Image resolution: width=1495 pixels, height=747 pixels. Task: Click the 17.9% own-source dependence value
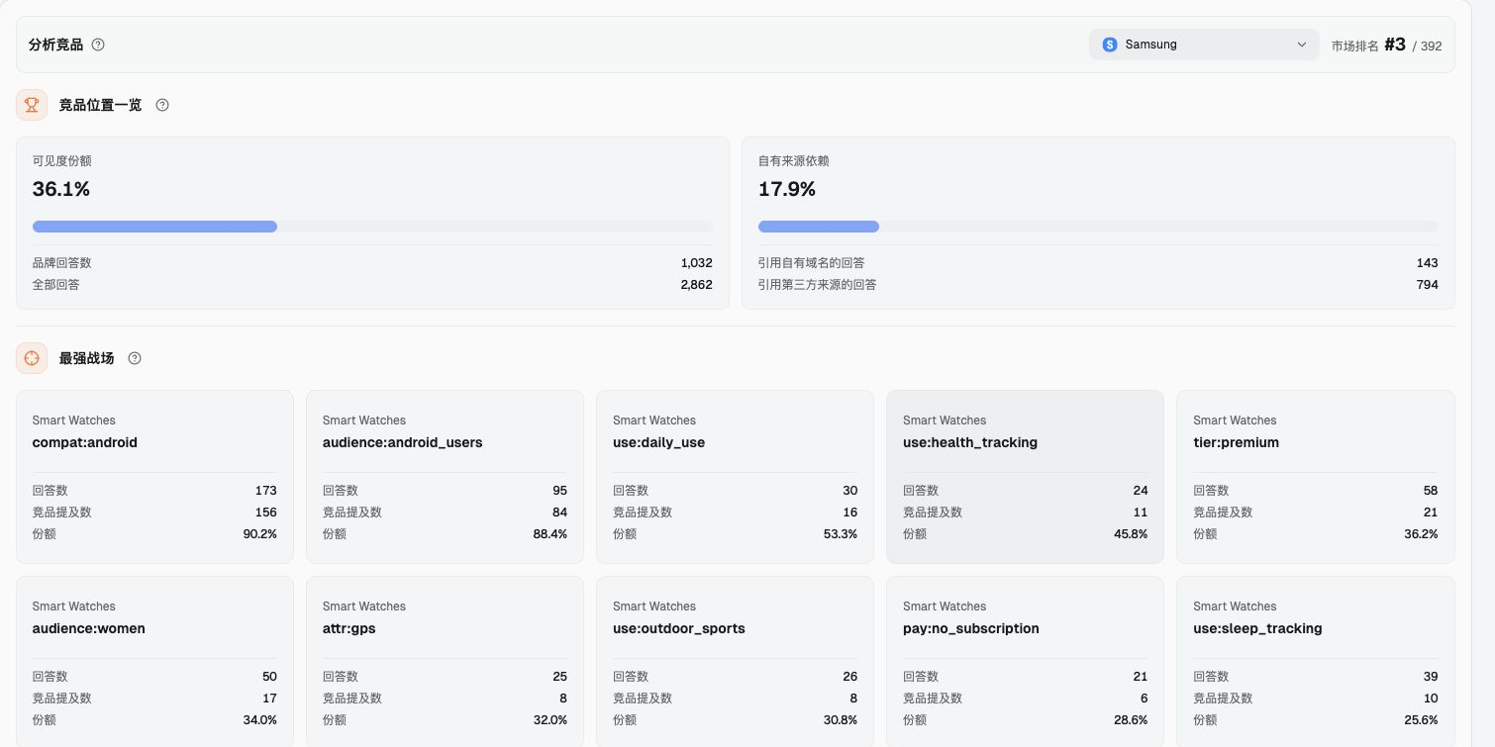tap(787, 189)
